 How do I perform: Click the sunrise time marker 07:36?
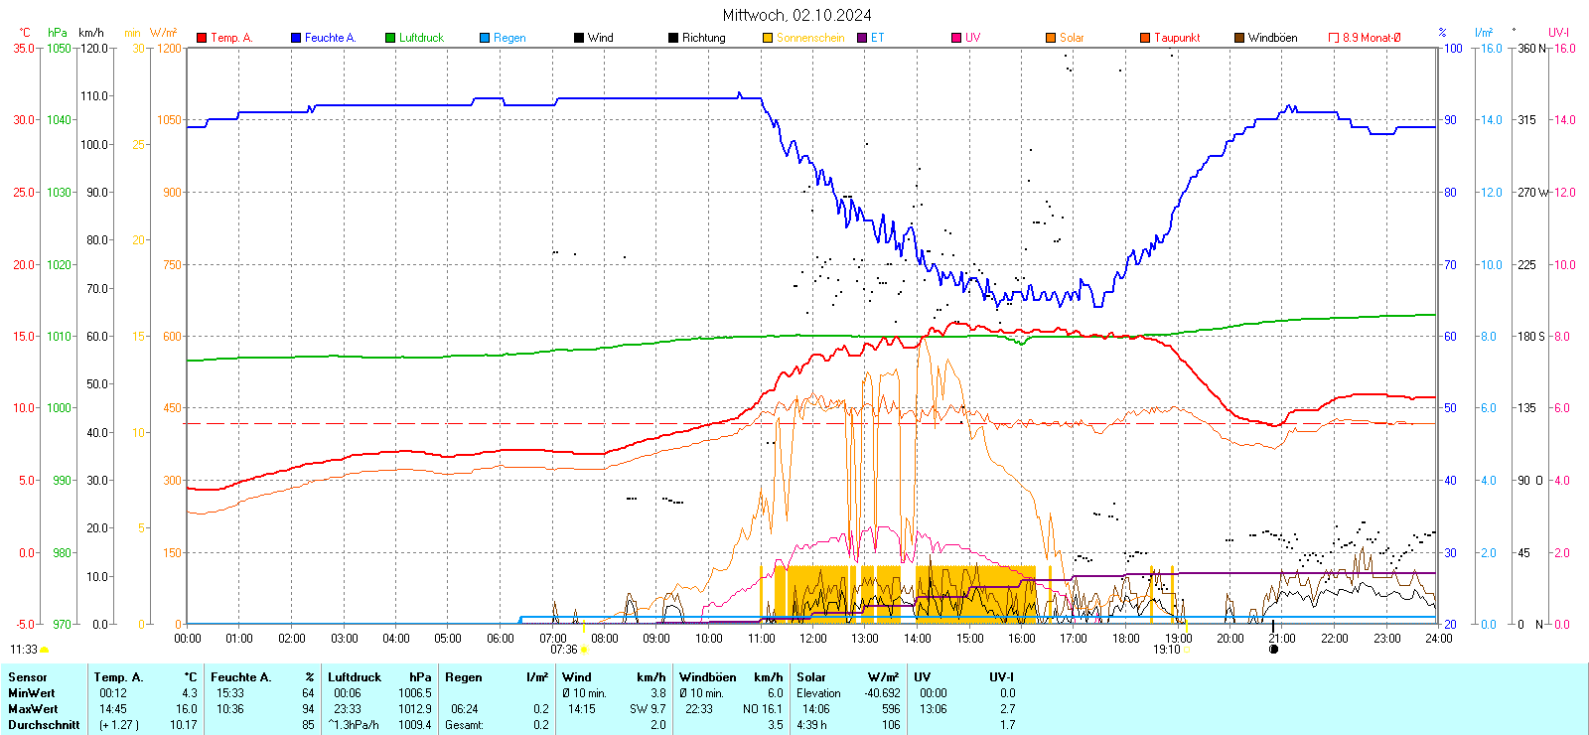pos(564,650)
